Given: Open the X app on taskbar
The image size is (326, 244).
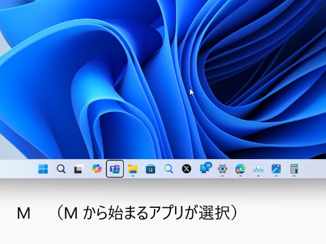Looking at the screenshot, I should 187,169.
